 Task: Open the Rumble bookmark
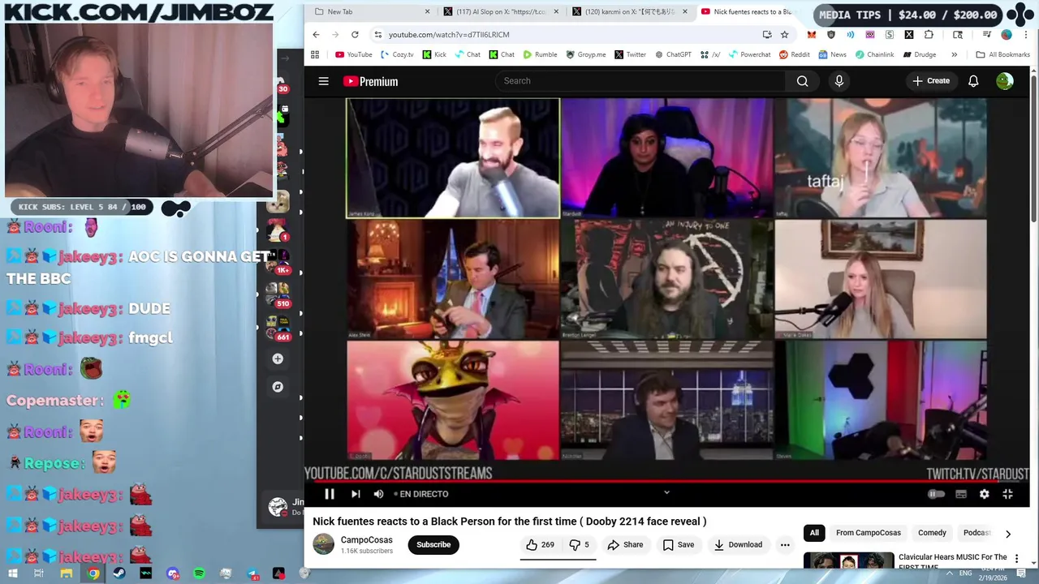point(540,55)
